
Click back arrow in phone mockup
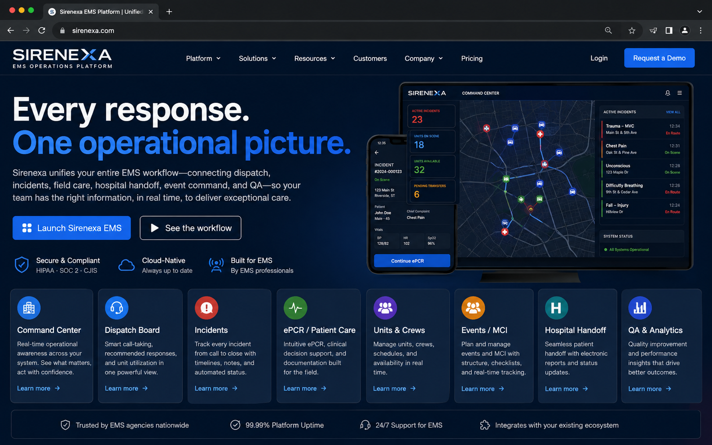pyautogui.click(x=377, y=153)
